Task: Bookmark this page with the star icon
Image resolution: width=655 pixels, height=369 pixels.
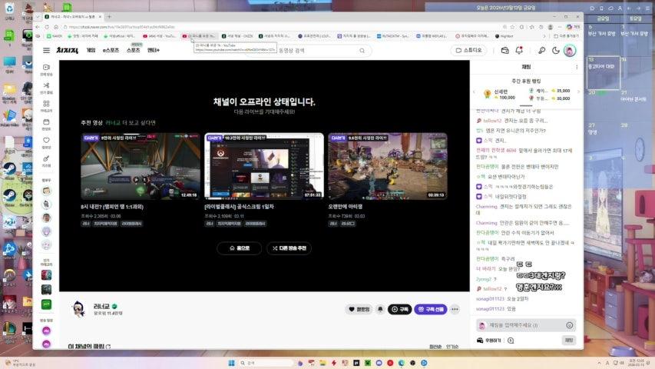Action: tap(512, 27)
